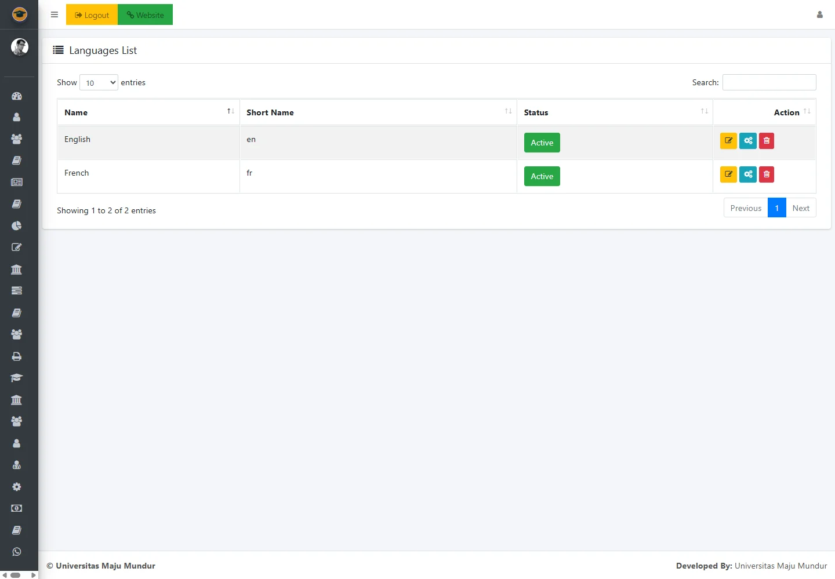Click the Search input field
This screenshot has width=835, height=579.
769,82
